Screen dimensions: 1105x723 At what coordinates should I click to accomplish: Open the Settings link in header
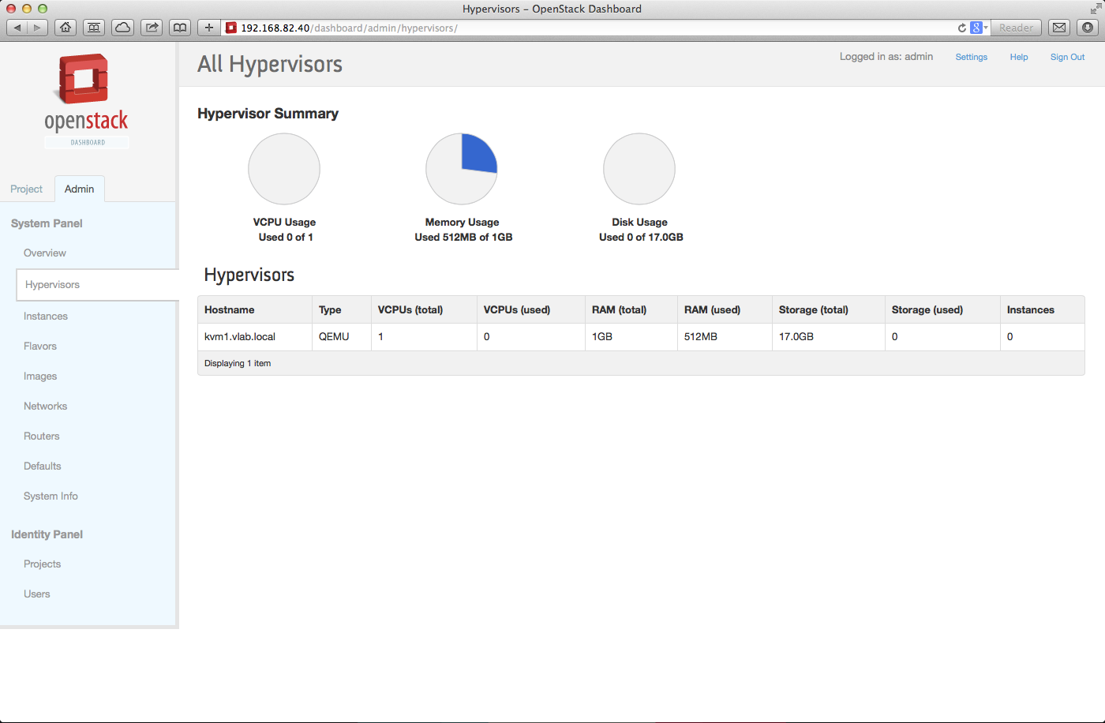pos(971,57)
